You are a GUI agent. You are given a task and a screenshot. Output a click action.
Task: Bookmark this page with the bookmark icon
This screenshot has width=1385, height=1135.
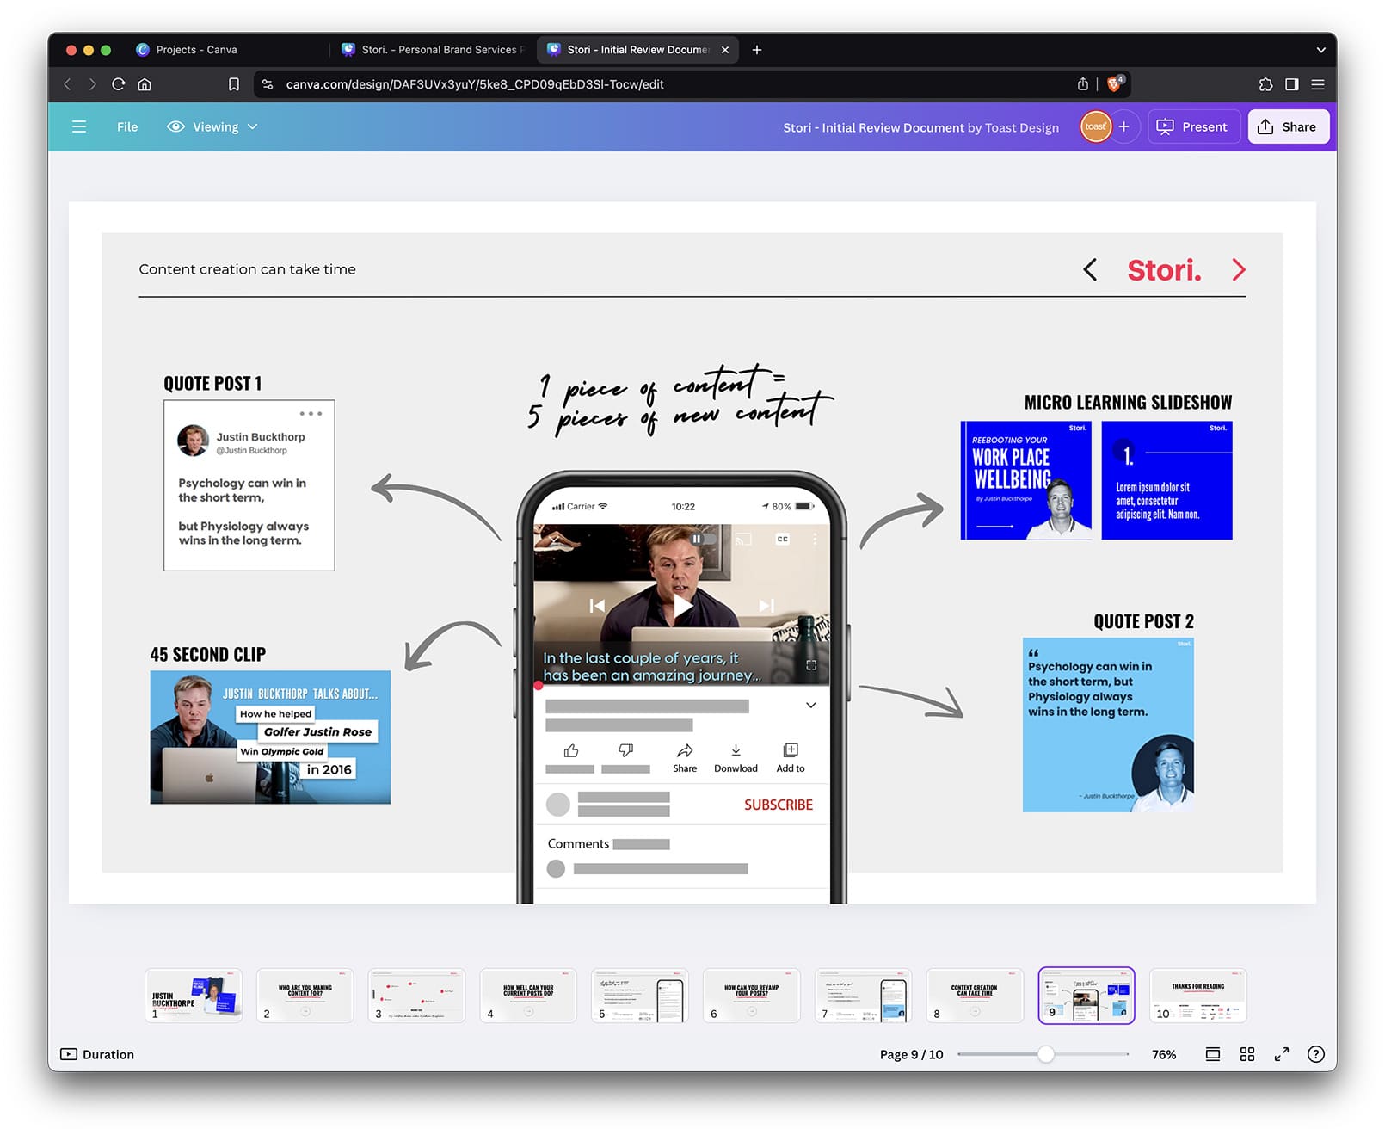(233, 84)
